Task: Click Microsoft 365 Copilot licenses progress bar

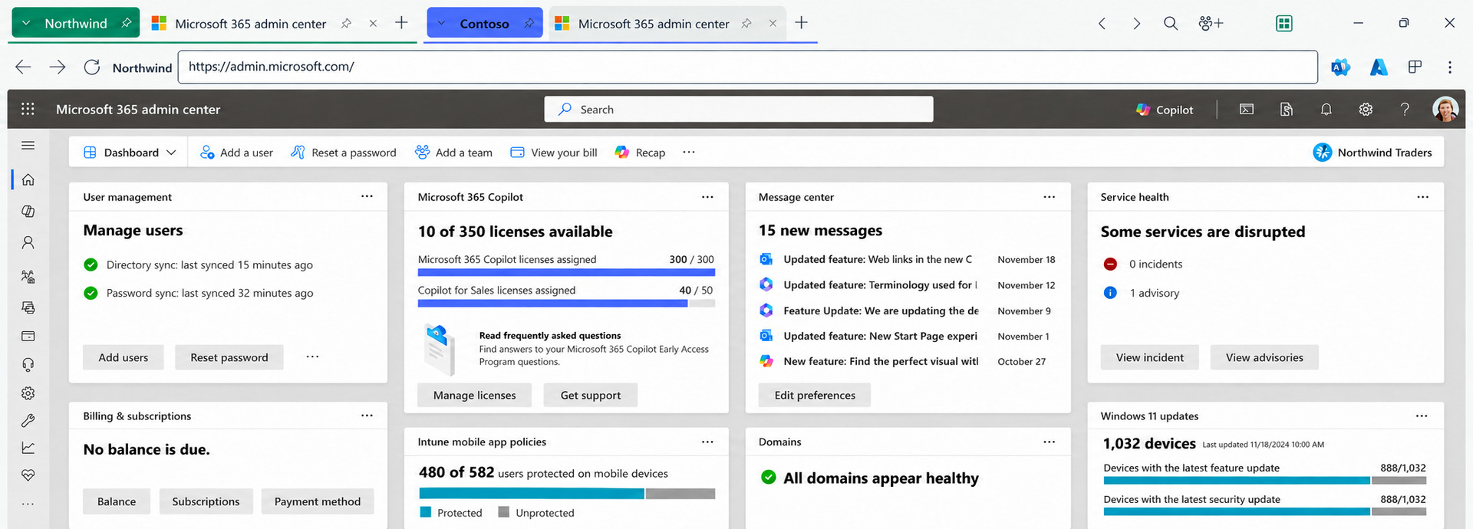Action: click(566, 272)
